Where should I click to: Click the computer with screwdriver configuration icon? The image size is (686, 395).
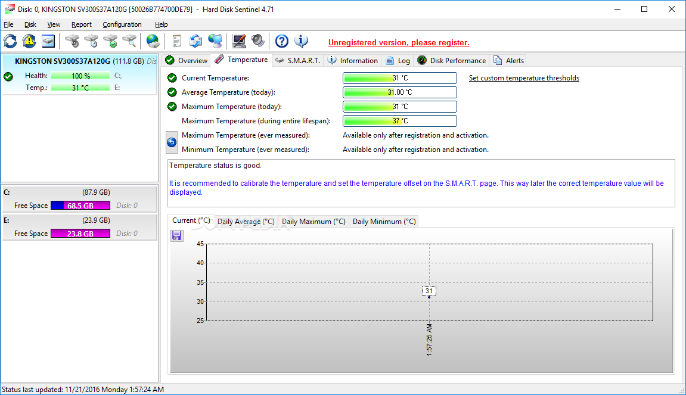(x=239, y=42)
